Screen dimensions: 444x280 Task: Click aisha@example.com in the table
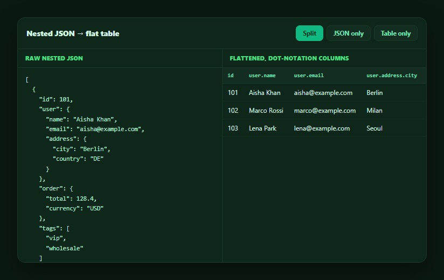pyautogui.click(x=323, y=93)
